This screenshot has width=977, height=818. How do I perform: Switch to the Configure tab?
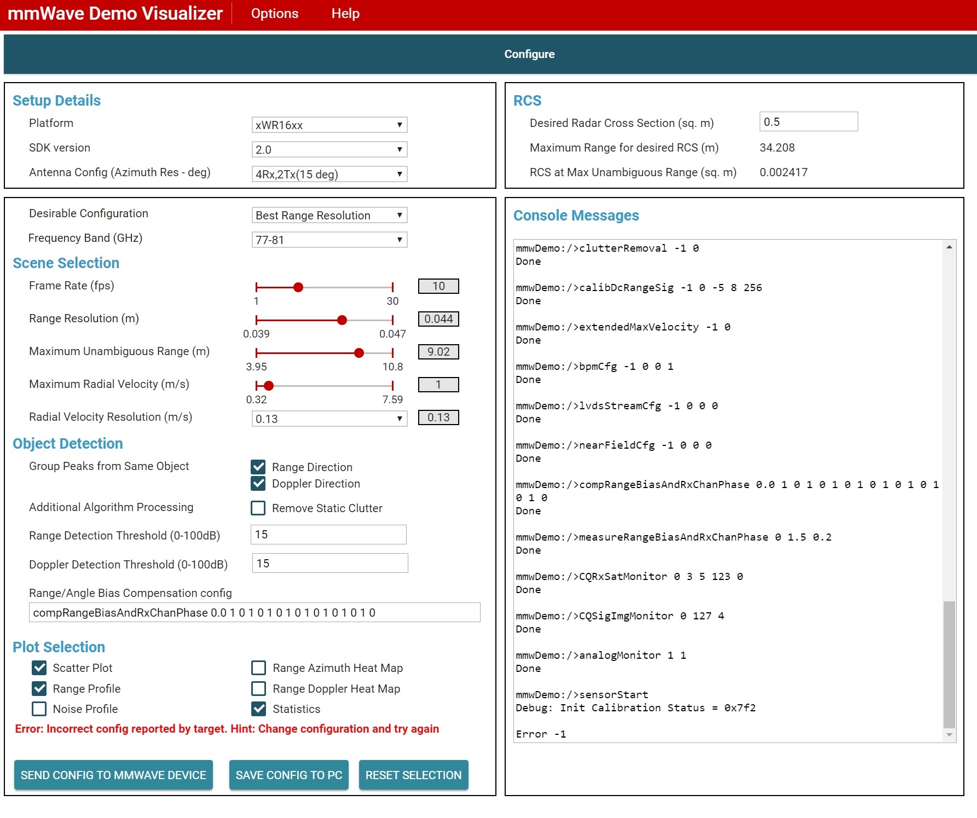[529, 54]
